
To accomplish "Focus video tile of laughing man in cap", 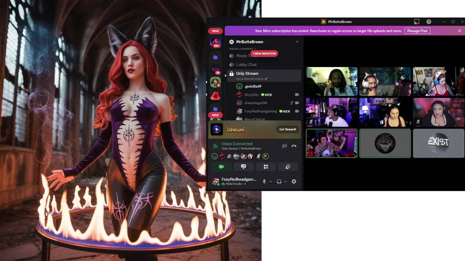I will coord(331,112).
